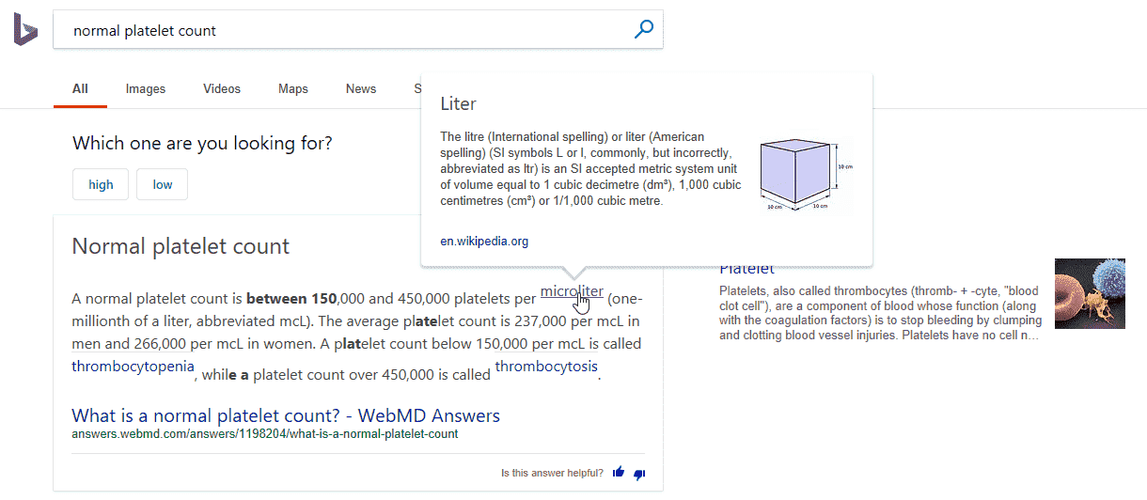Open the en.wikipedia.org source link in popup
Image resolution: width=1147 pixels, height=500 pixels.
[x=484, y=242]
